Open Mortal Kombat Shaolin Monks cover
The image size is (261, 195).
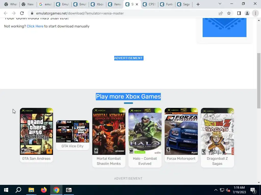click(x=109, y=131)
